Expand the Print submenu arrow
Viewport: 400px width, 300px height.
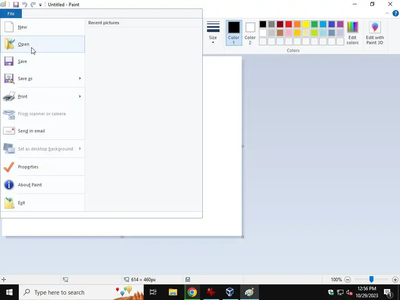click(80, 96)
